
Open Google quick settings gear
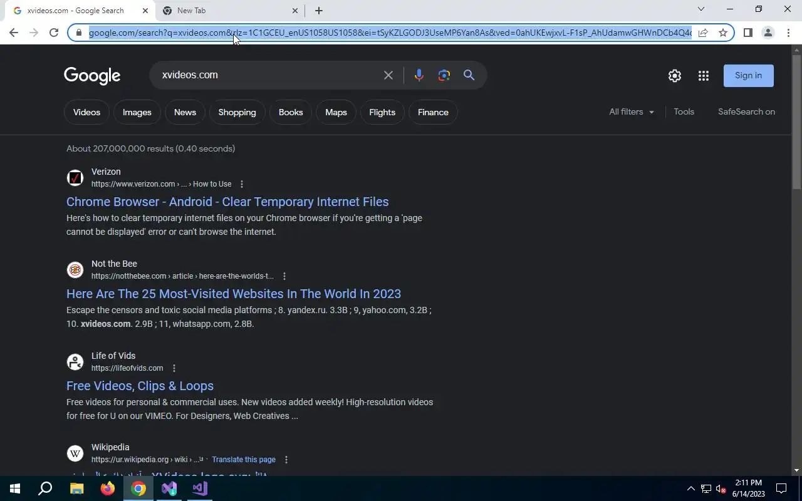[x=675, y=76]
